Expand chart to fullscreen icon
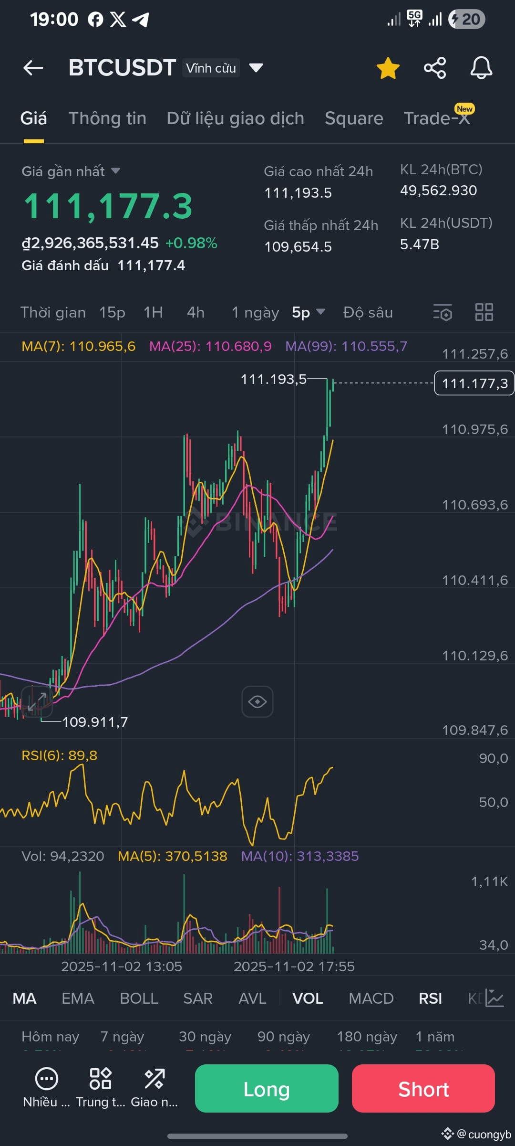This screenshot has width=515, height=1146. (37, 701)
